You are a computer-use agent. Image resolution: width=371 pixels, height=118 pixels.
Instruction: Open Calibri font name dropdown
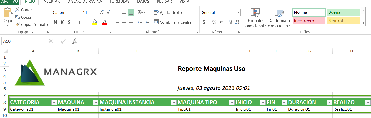tap(80, 12)
